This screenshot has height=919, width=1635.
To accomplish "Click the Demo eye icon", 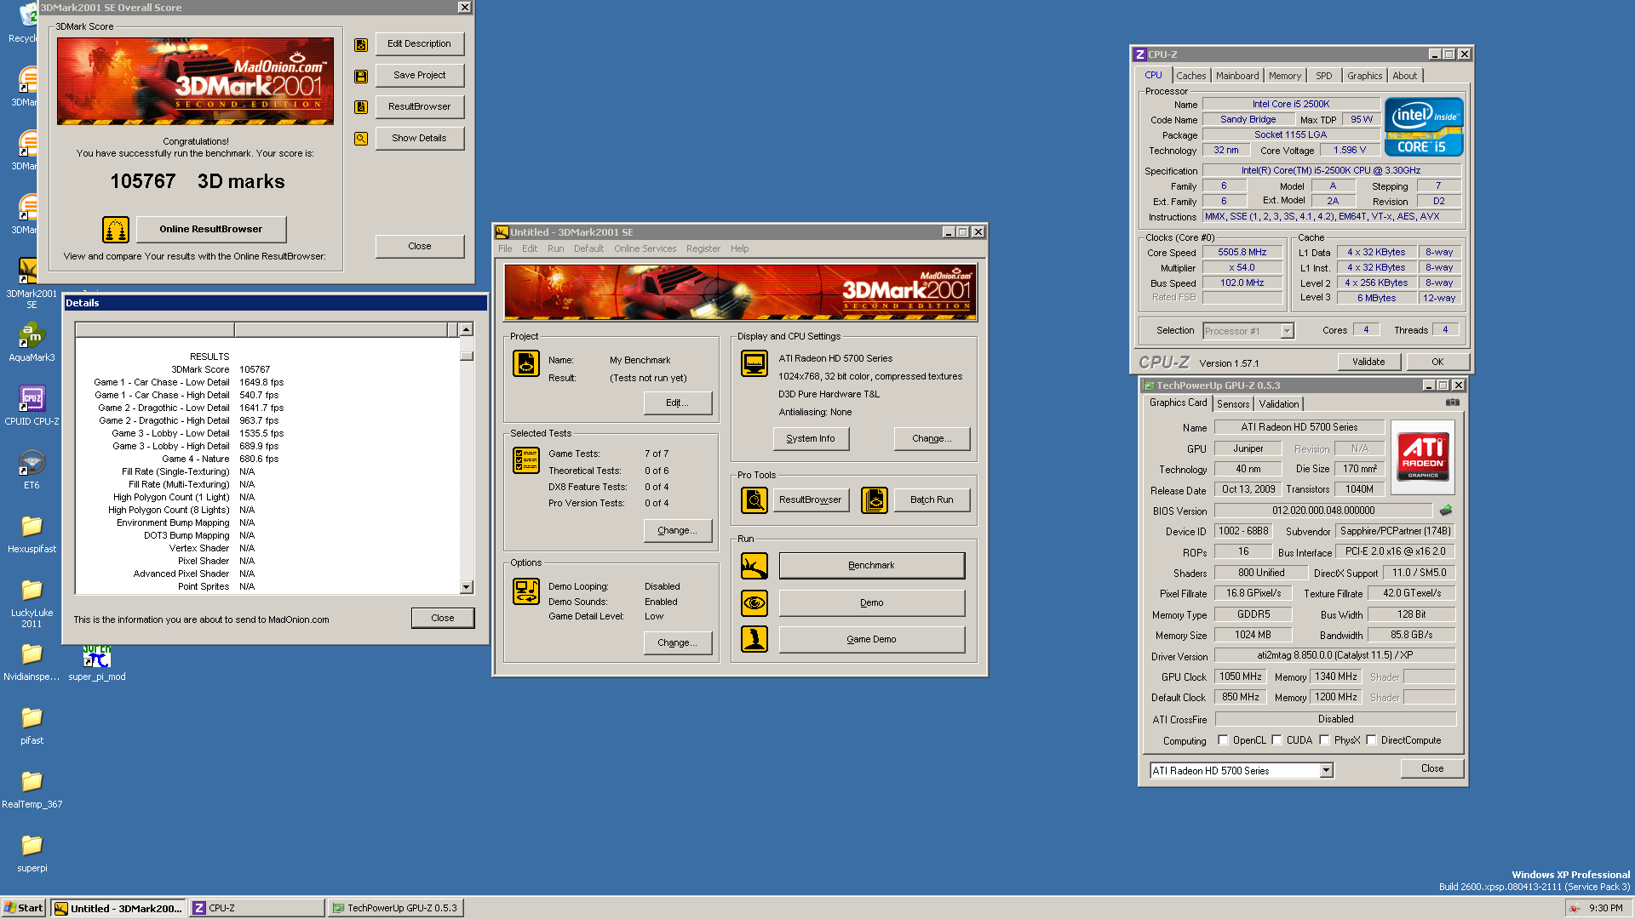I will click(754, 603).
